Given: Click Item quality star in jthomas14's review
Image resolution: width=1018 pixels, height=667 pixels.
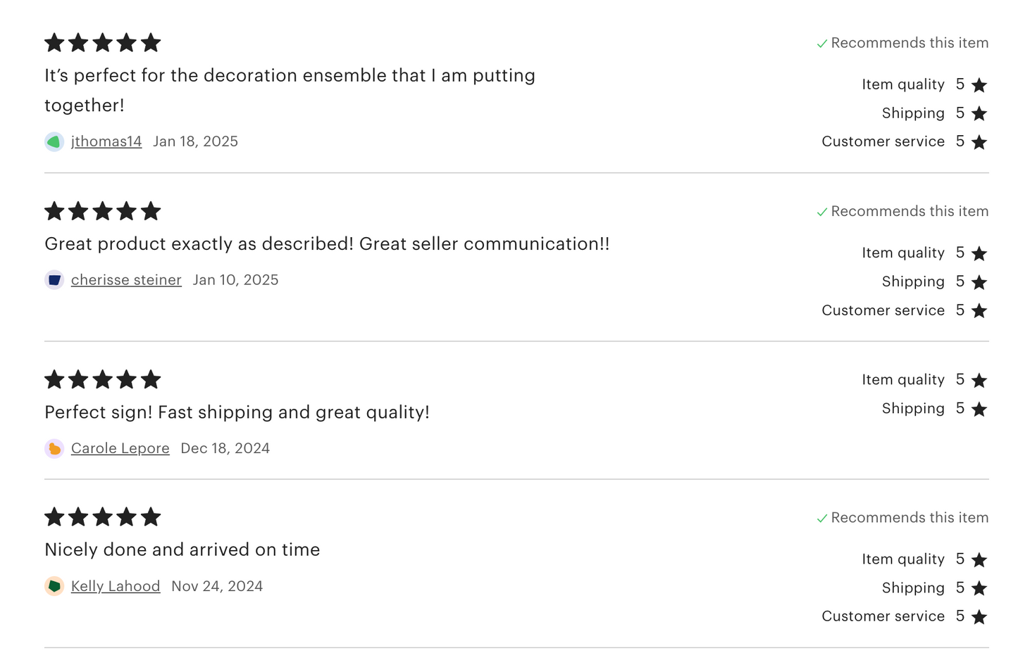Looking at the screenshot, I should (979, 85).
